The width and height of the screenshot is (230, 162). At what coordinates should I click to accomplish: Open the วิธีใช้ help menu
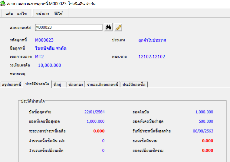pyautogui.click(x=58, y=14)
